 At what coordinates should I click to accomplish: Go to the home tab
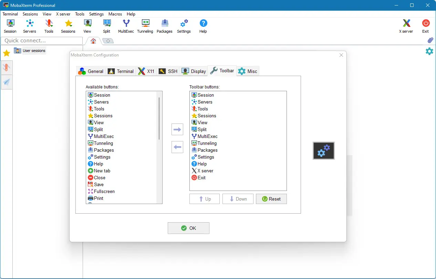coord(93,41)
